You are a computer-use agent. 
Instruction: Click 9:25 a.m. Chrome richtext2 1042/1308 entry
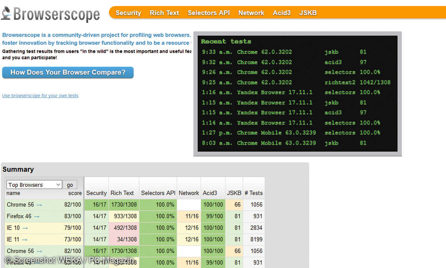[296, 82]
